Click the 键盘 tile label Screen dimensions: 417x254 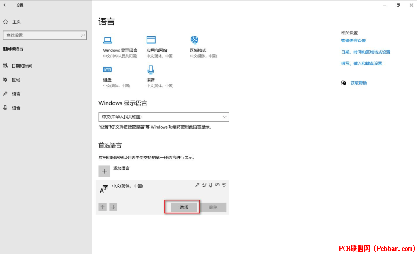(x=107, y=80)
